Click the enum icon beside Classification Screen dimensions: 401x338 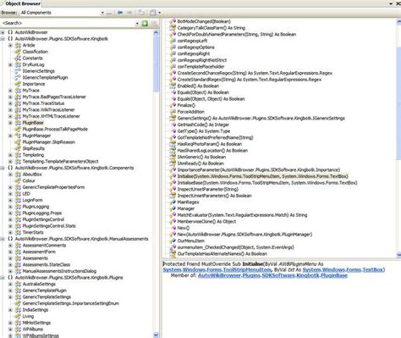[18, 52]
